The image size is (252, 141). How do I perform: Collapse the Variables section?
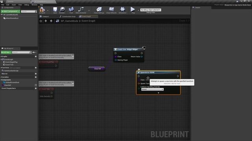pos(1,77)
